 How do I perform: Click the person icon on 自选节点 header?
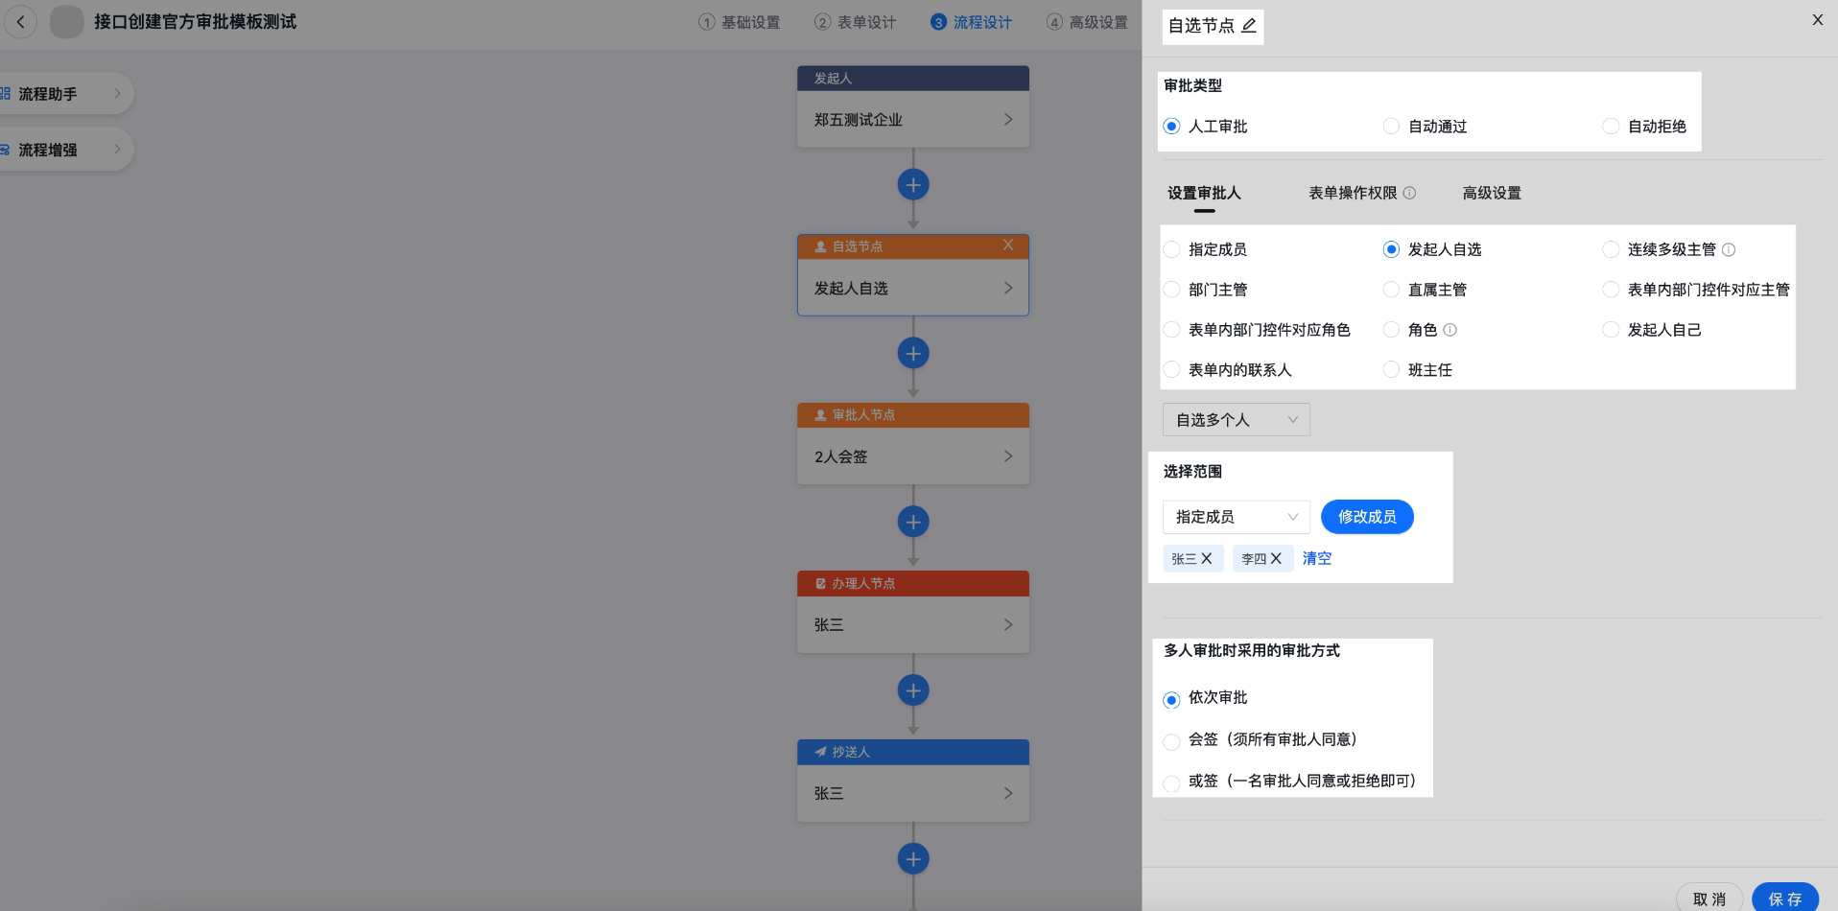click(x=820, y=246)
